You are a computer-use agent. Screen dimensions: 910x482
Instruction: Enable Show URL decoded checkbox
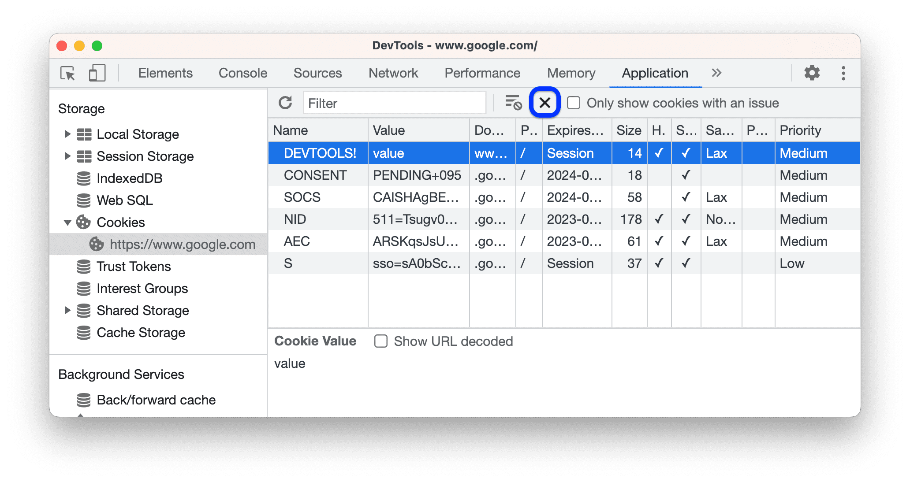tap(380, 342)
